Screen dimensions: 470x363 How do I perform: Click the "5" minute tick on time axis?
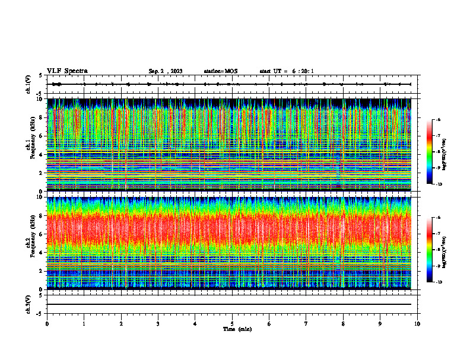point(232,324)
